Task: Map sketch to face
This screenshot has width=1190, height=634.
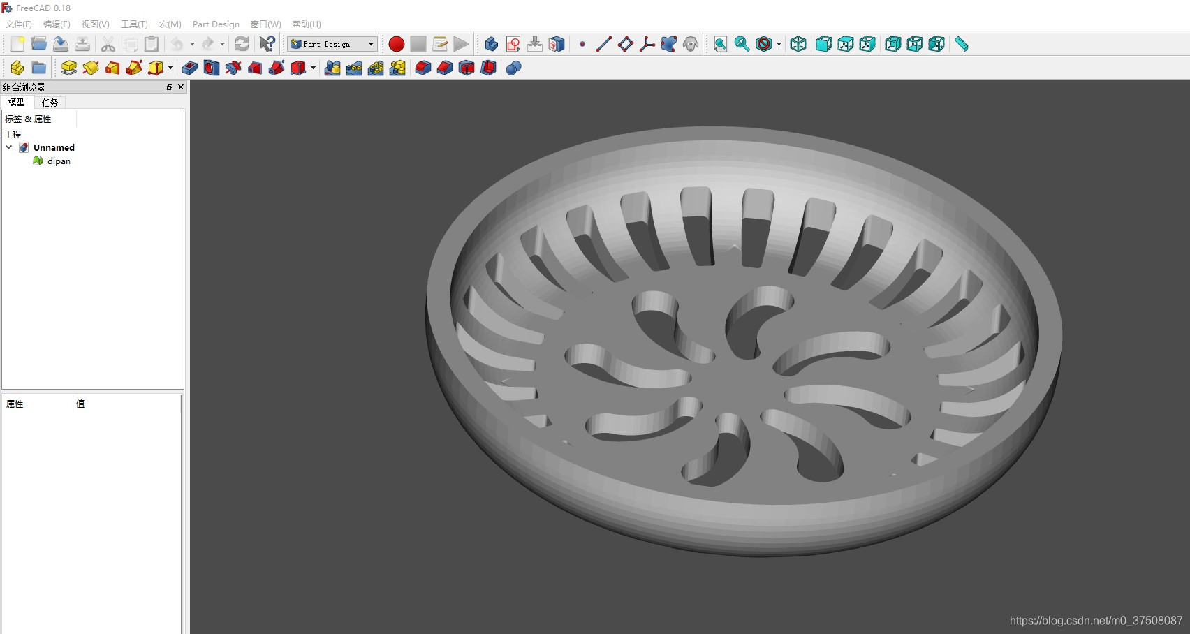Action: (x=557, y=44)
